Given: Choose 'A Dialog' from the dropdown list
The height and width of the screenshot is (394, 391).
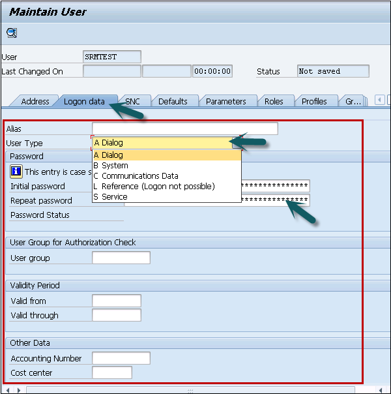Looking at the screenshot, I should [x=167, y=155].
